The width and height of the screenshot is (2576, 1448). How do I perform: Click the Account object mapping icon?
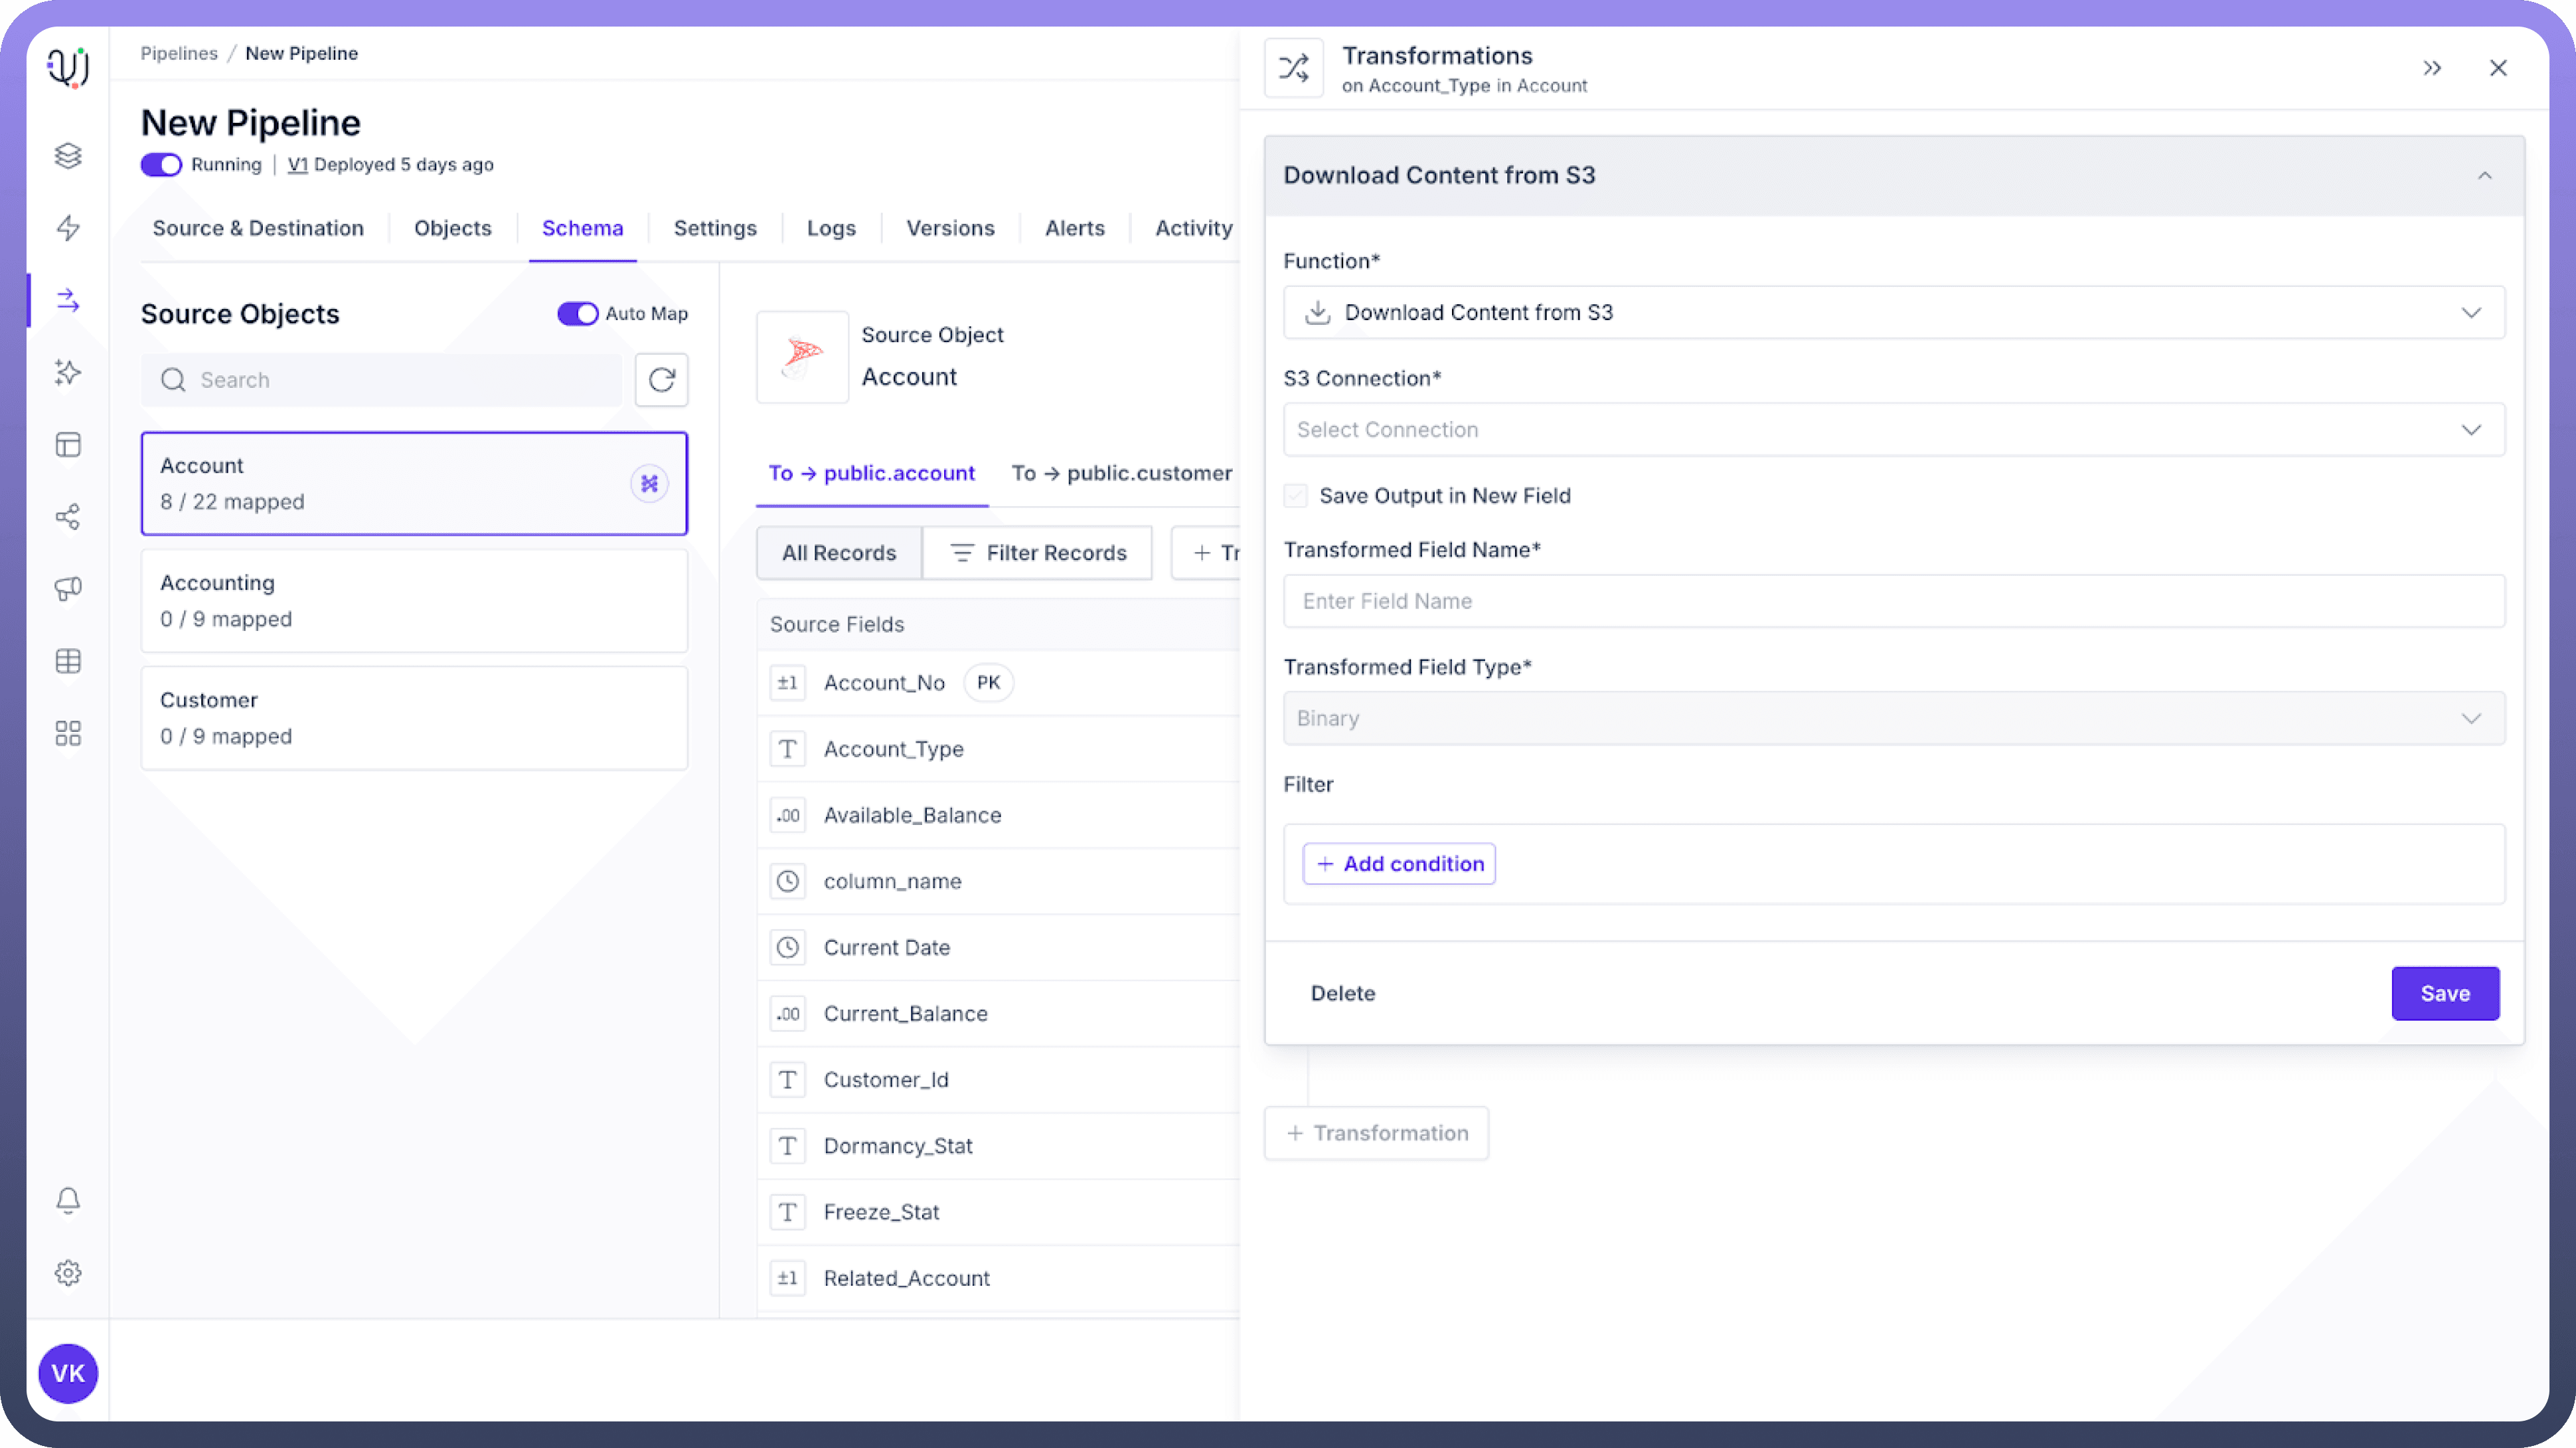(x=649, y=484)
